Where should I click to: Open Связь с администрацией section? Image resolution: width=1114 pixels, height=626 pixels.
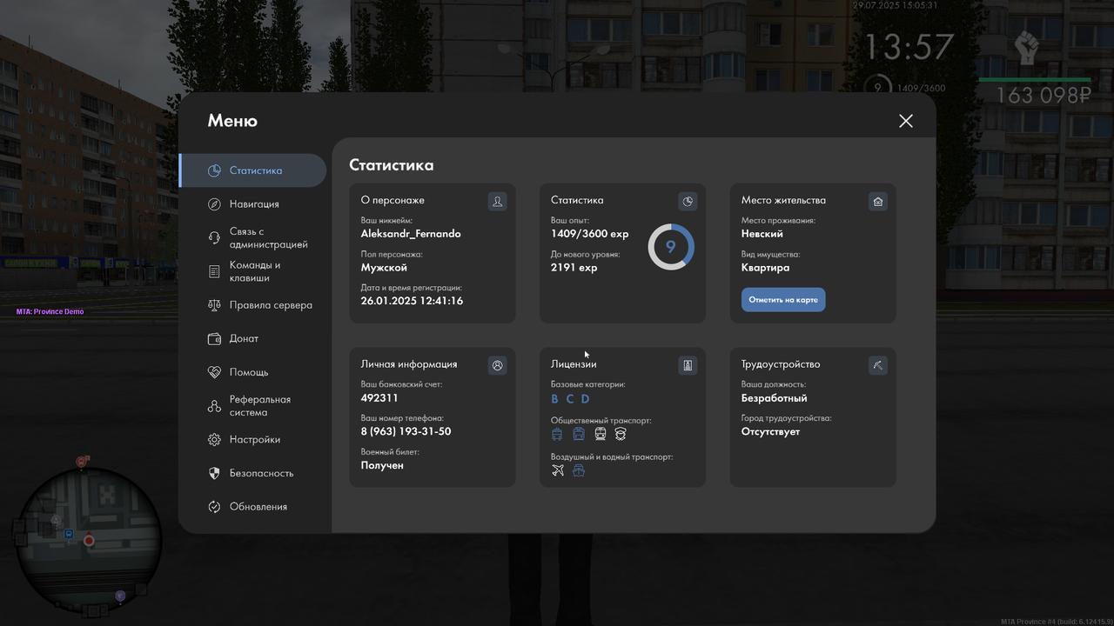tap(253, 238)
